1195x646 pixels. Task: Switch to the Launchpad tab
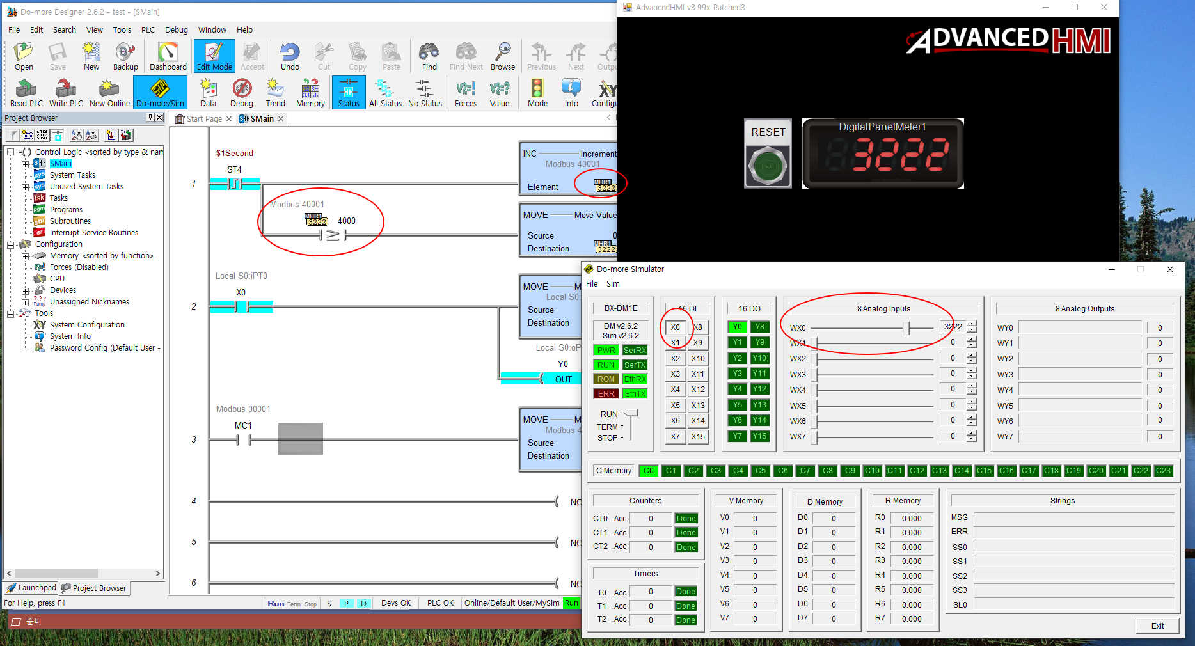point(31,588)
